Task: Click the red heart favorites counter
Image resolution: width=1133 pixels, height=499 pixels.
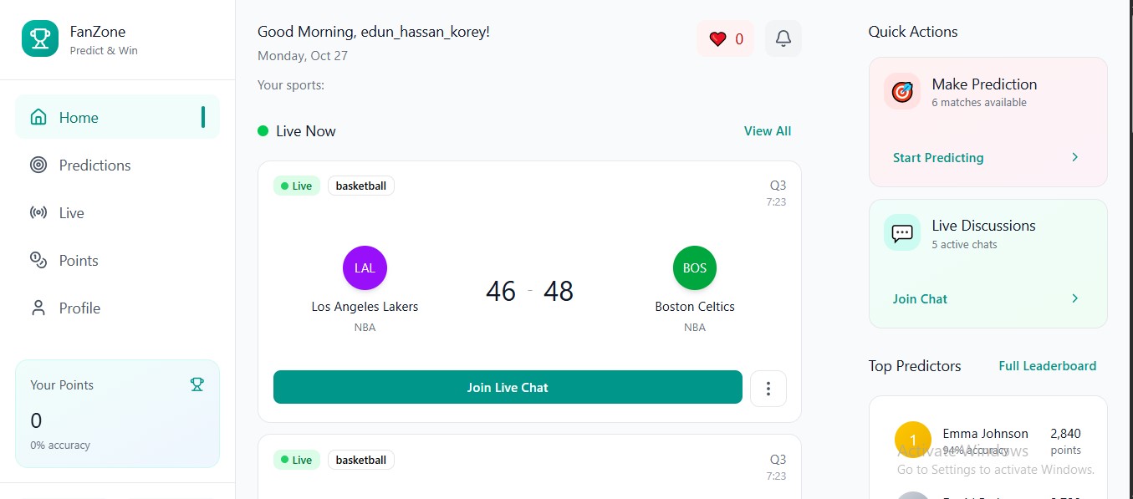Action: tap(725, 38)
